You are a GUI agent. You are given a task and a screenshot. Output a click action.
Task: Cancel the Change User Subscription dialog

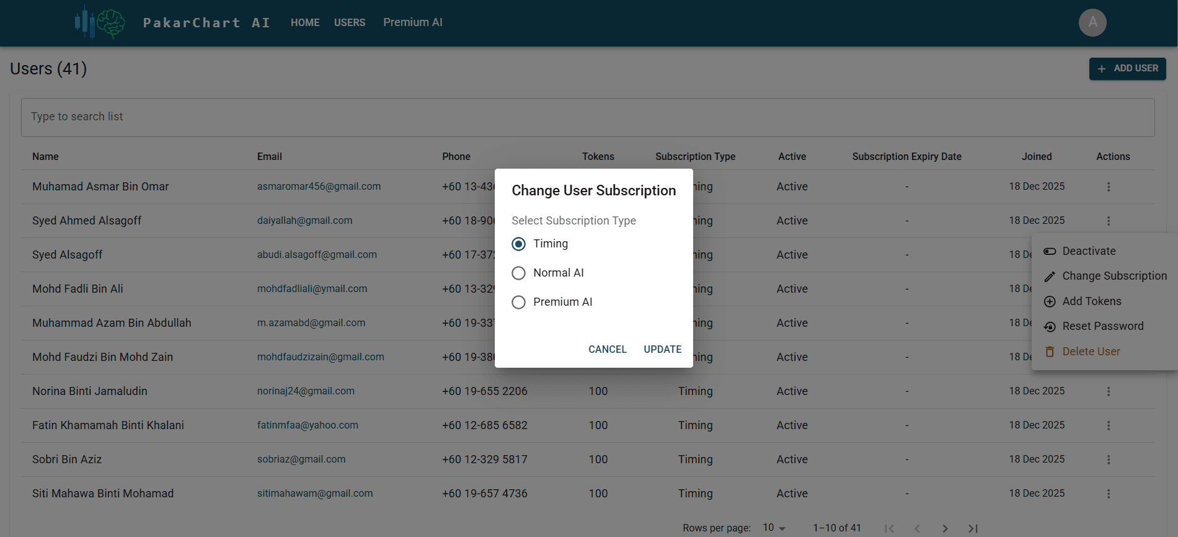point(607,349)
